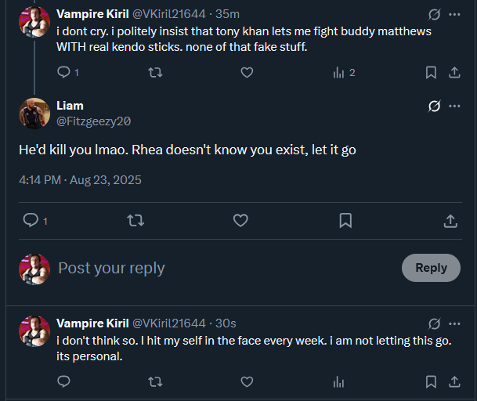Like Liam's tweet
The width and height of the screenshot is (477, 401).
[x=240, y=221]
